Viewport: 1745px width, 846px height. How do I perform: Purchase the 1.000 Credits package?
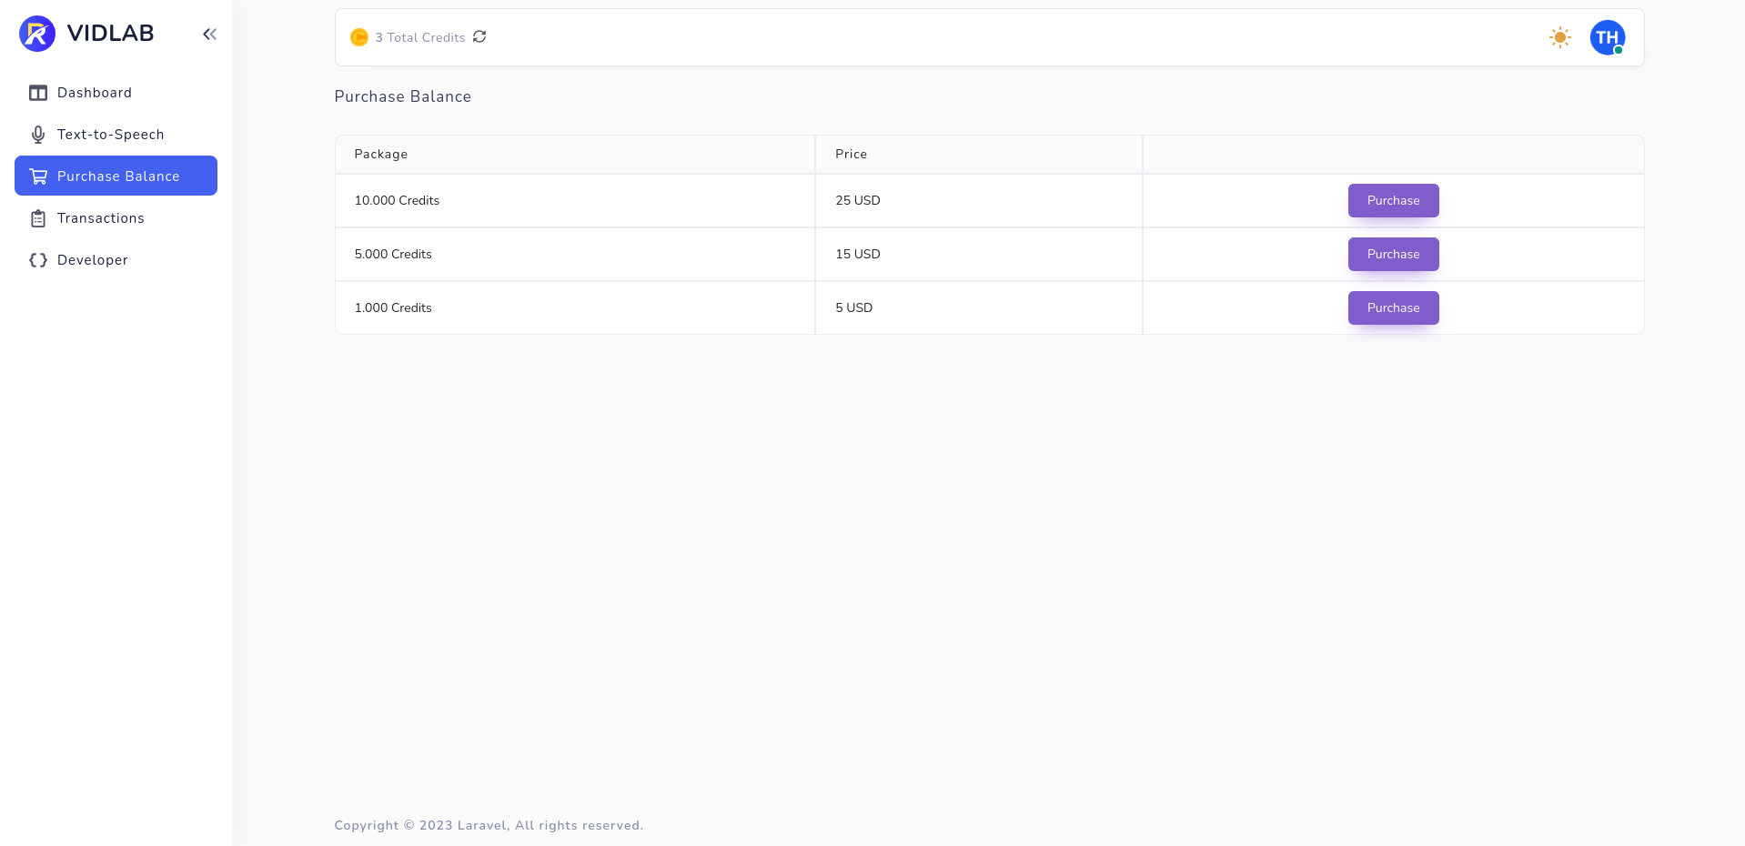tap(1393, 307)
